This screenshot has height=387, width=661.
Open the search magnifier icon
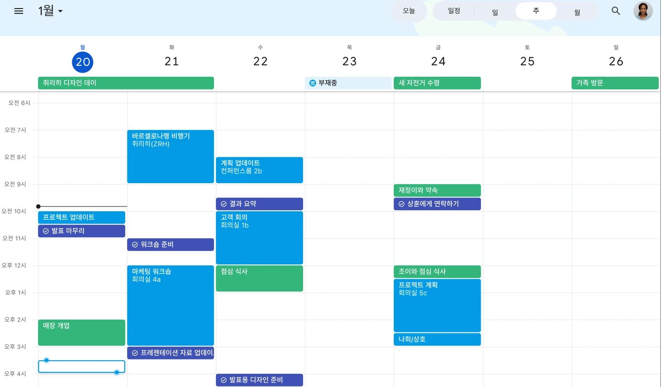tap(616, 11)
